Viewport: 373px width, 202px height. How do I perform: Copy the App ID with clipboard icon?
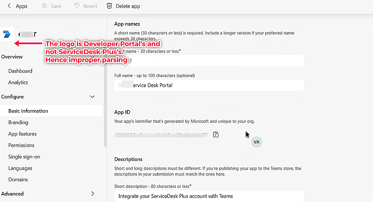tap(216, 134)
